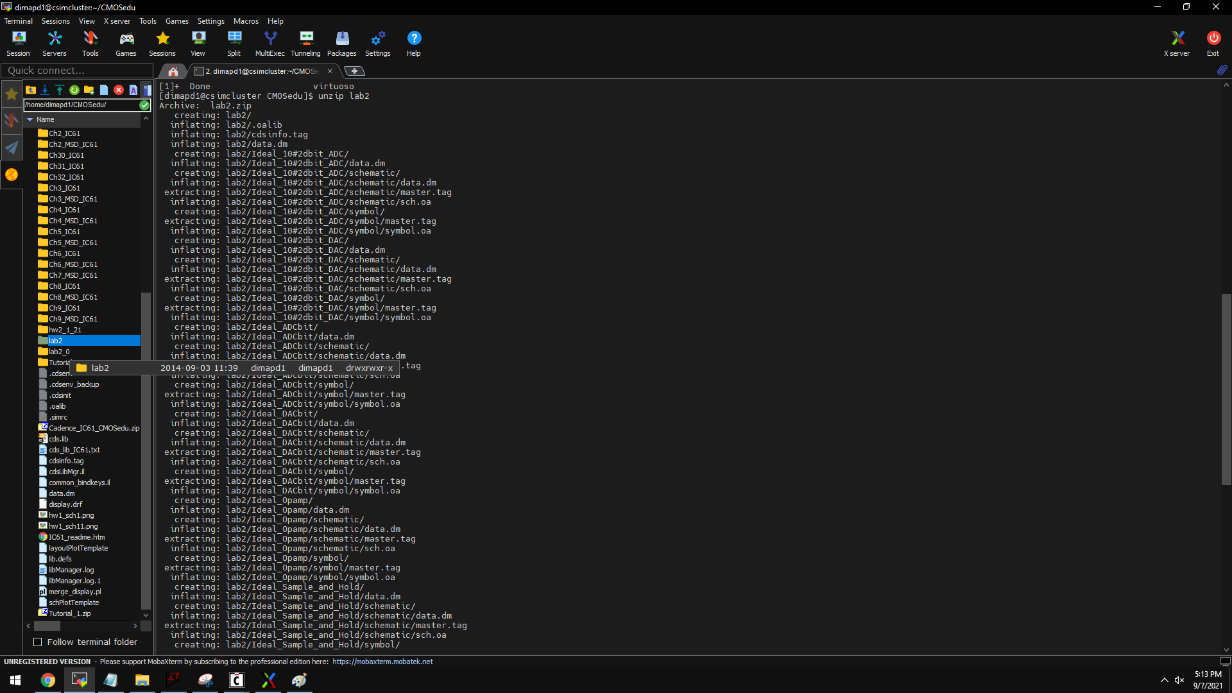The image size is (1232, 693).
Task: Go to parent directory in SFTP browser
Action: (30, 90)
